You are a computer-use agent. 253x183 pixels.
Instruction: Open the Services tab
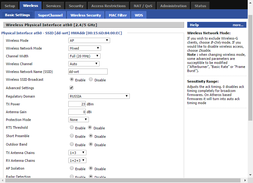[53, 6]
